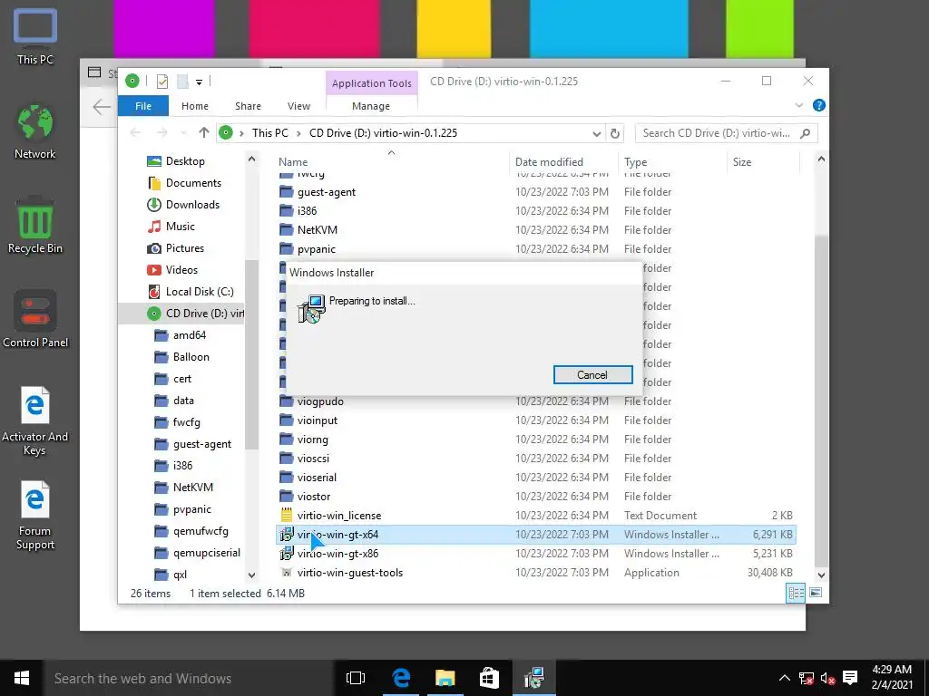Refresh the CD Drive folder view
Image resolution: width=929 pixels, height=696 pixels.
615,133
